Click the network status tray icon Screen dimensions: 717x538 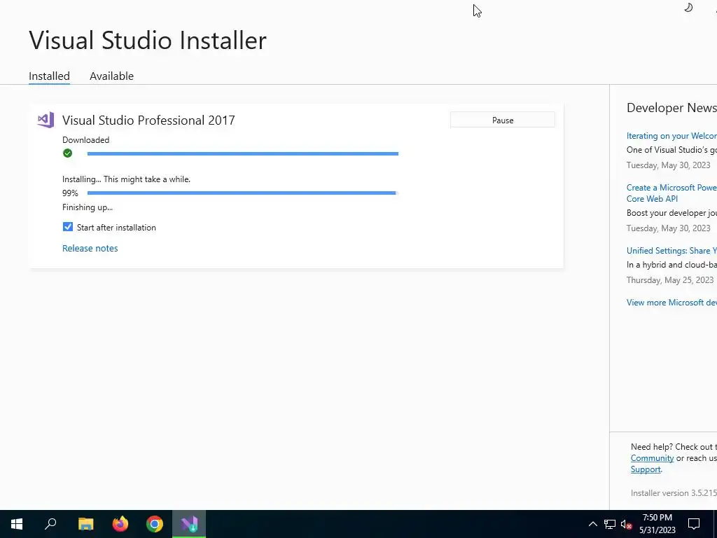(610, 524)
